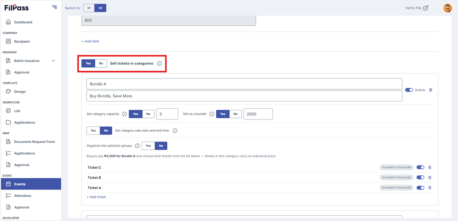Show info for Sell as a bundle
The height and width of the screenshot is (221, 458).
point(212,114)
